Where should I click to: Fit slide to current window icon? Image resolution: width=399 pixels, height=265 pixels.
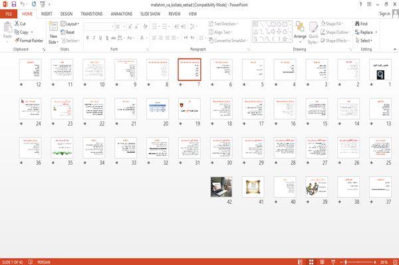tap(395, 262)
